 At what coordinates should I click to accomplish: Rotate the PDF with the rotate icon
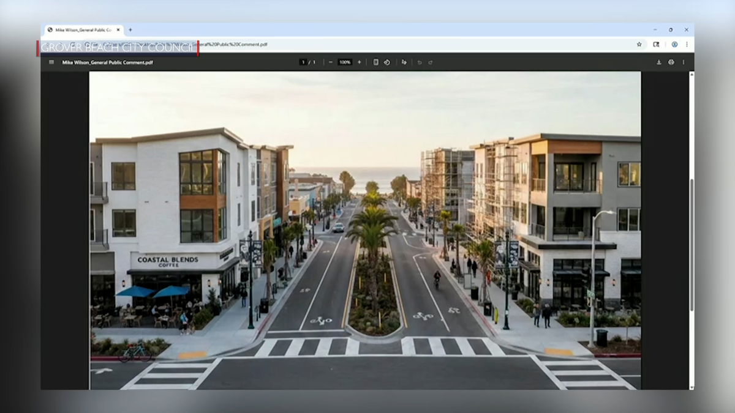[x=386, y=62]
